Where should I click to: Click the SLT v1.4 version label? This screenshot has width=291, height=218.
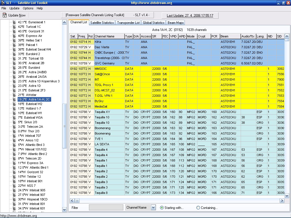click(141, 15)
